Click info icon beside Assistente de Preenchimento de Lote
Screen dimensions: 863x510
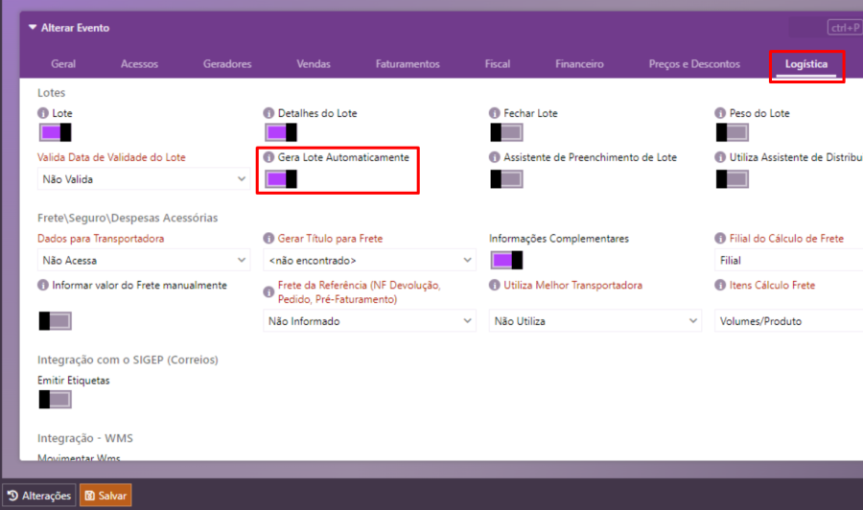click(x=494, y=157)
